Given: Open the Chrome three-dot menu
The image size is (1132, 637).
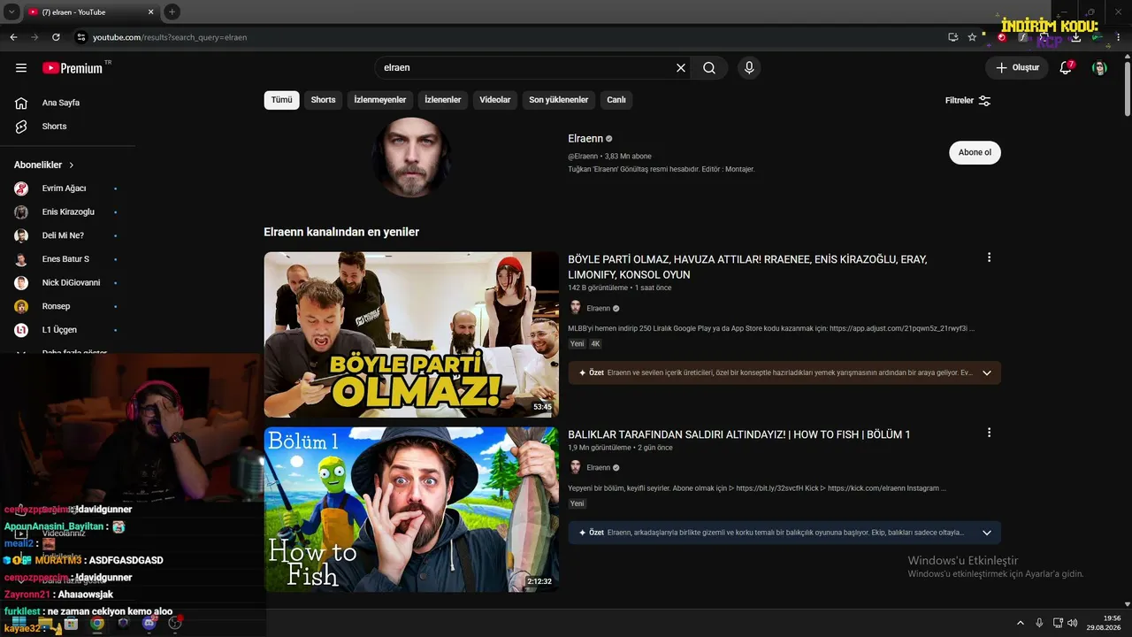Looking at the screenshot, I should (1119, 37).
